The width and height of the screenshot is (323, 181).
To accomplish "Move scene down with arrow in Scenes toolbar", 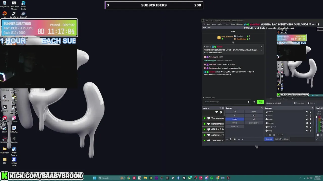I will 243,139.
